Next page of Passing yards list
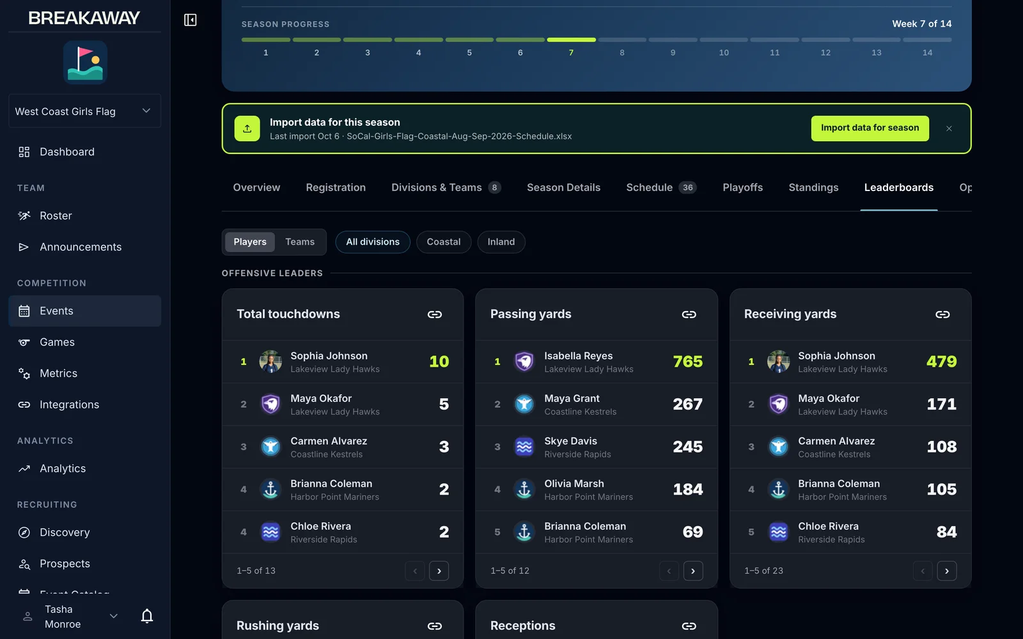Viewport: 1023px width, 639px height. click(x=693, y=571)
